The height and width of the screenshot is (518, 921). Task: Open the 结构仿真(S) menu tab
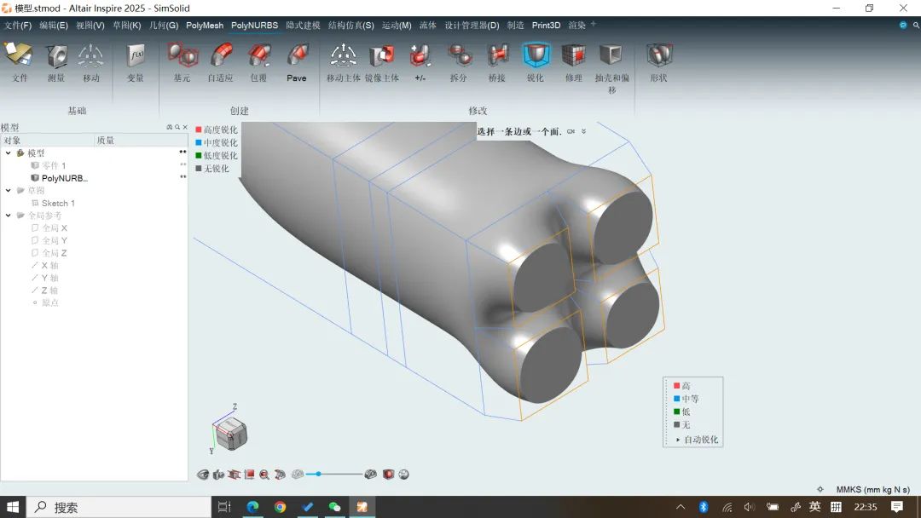[350, 26]
